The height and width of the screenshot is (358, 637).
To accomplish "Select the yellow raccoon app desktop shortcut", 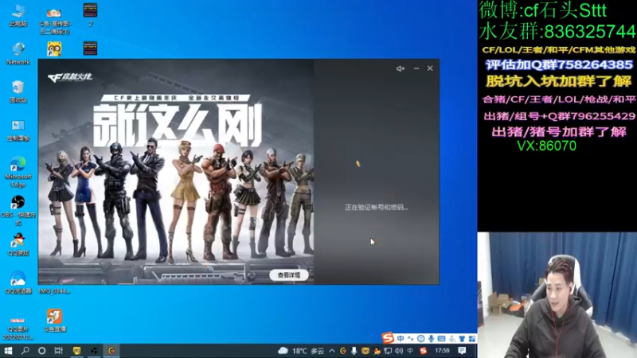I will pyautogui.click(x=54, y=49).
